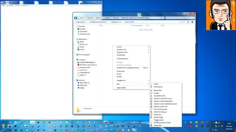Viewport: 236px width, 132px height.
Task: Open Format menu in the Editor window
Action: coord(18,5)
